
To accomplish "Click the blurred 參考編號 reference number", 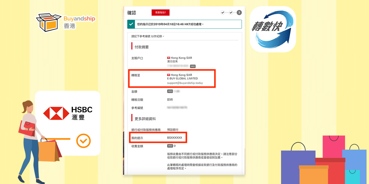I will (x=177, y=108).
